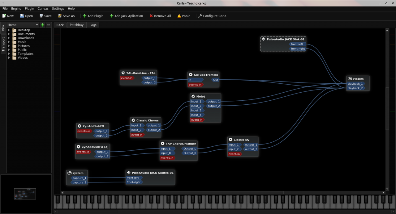Viewport: 396px width, 214px height.
Task: Switch to the Logs tab
Action: click(x=93, y=25)
